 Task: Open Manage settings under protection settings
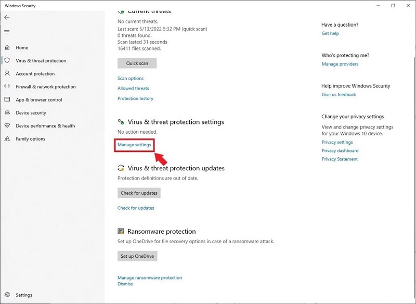pyautogui.click(x=134, y=145)
